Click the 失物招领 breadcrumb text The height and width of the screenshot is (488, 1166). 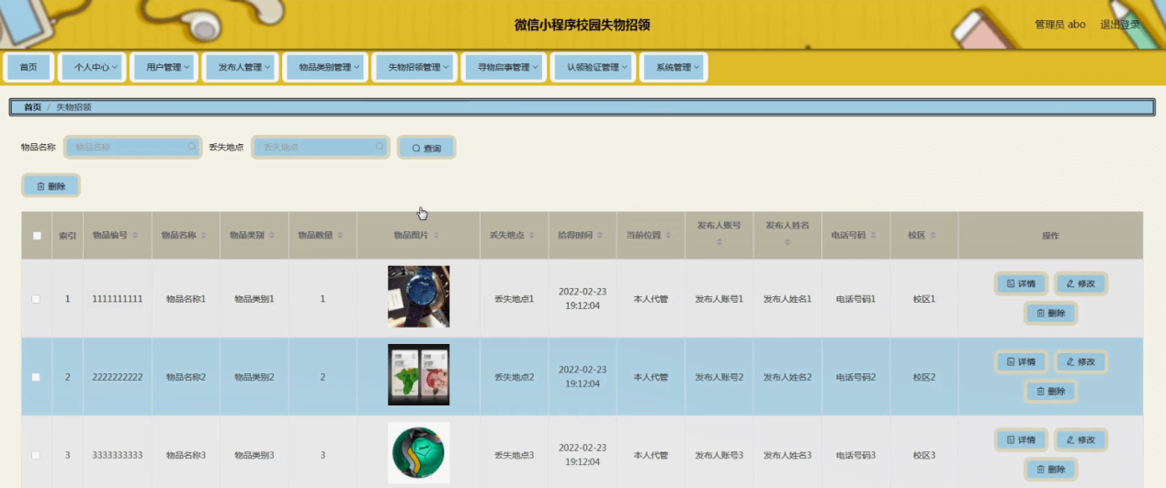(x=74, y=107)
